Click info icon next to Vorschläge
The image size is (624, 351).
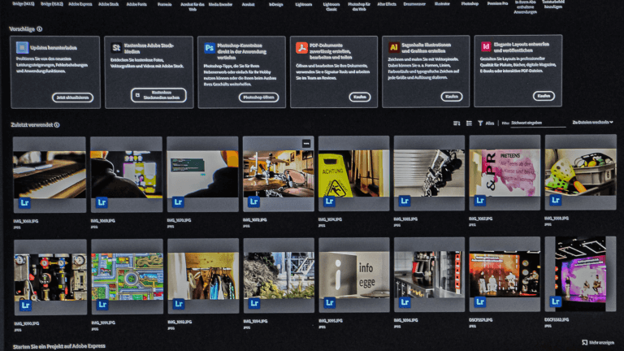pyautogui.click(x=40, y=28)
